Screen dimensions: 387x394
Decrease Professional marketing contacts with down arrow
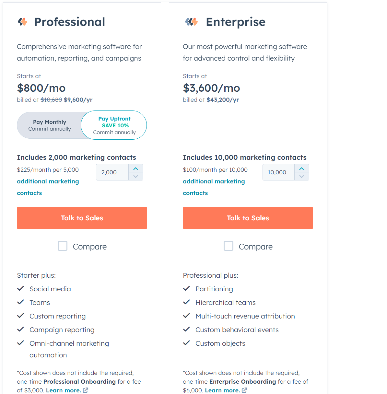[x=136, y=176]
